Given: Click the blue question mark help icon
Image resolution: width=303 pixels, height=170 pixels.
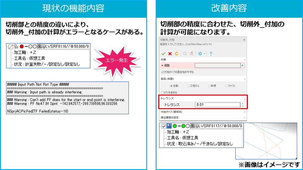Looking at the screenshot, I should point(211,54).
